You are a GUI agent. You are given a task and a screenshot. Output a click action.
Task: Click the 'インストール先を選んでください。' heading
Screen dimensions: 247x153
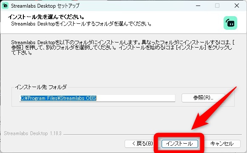(x=46, y=17)
